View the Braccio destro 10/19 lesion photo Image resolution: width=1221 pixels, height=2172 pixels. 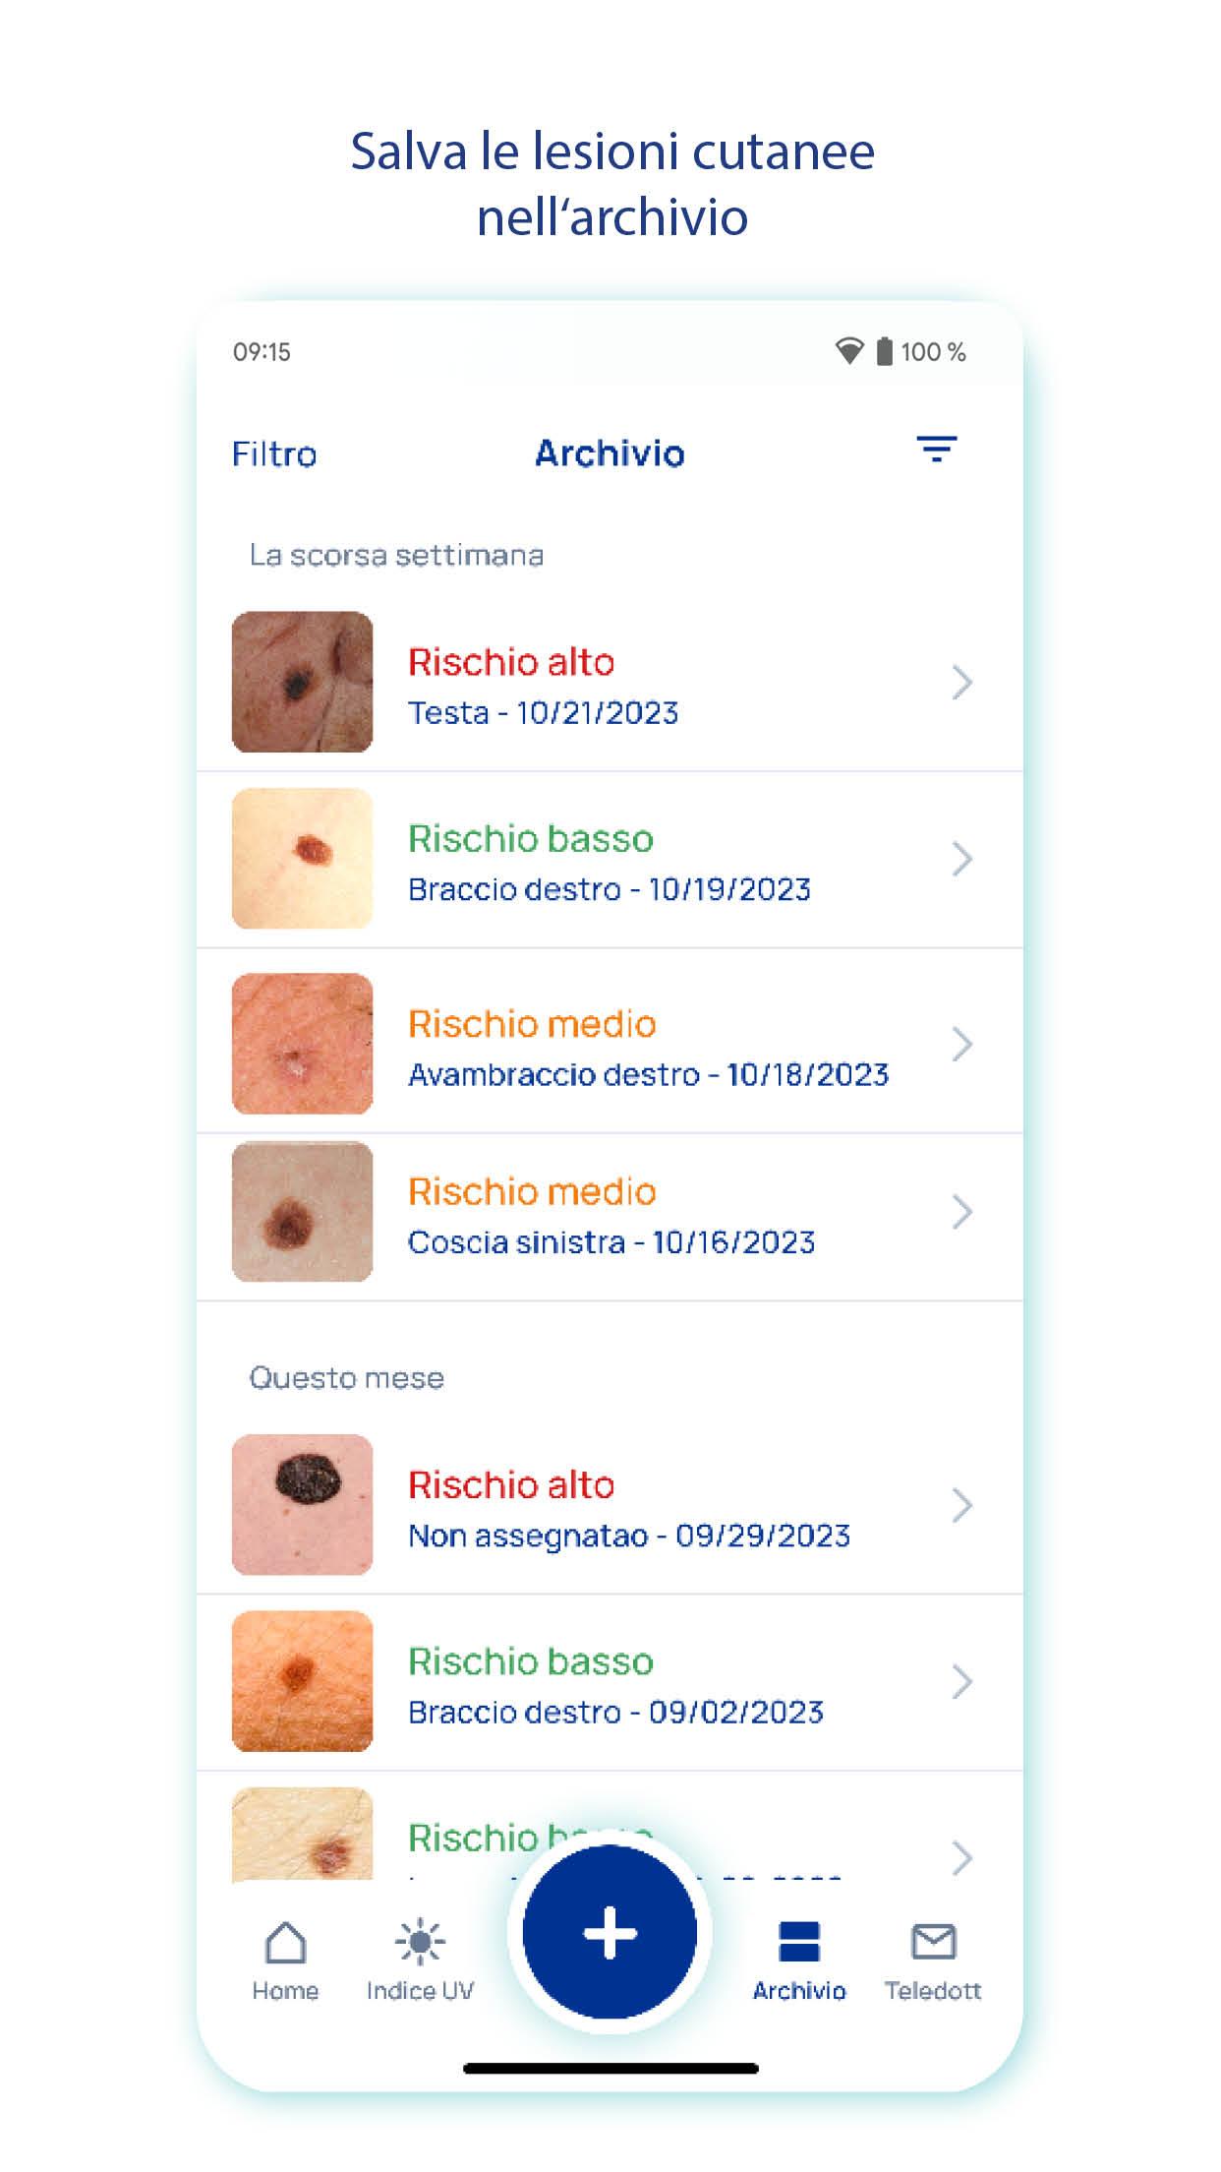coord(302,859)
